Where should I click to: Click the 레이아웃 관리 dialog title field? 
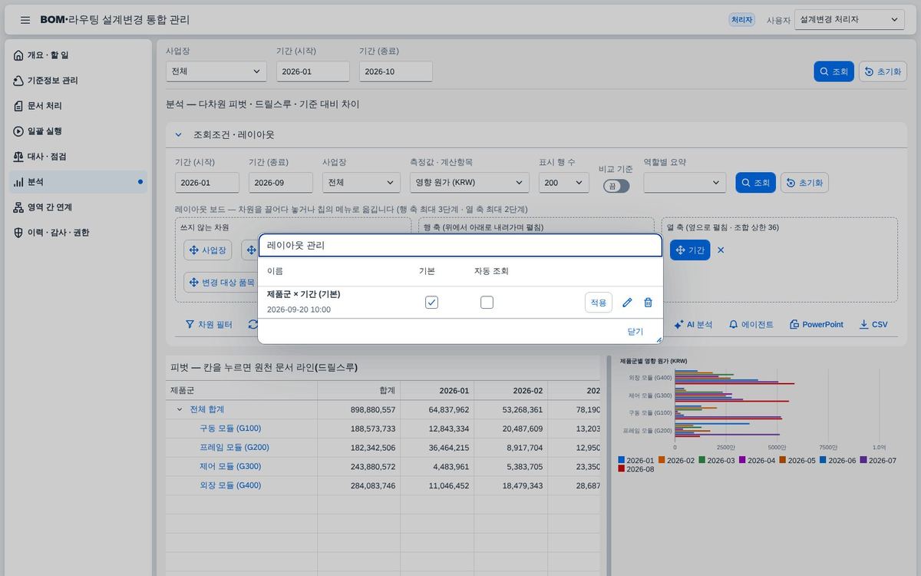(x=460, y=246)
